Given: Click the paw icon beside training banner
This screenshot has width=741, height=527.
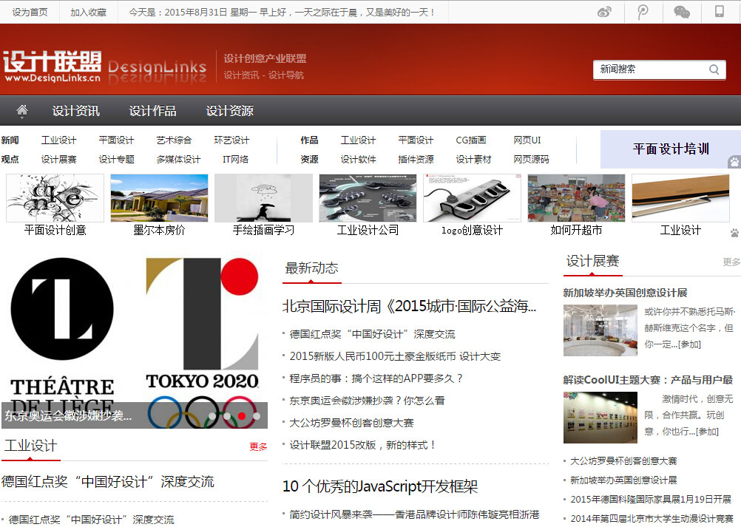Looking at the screenshot, I should pyautogui.click(x=734, y=162).
